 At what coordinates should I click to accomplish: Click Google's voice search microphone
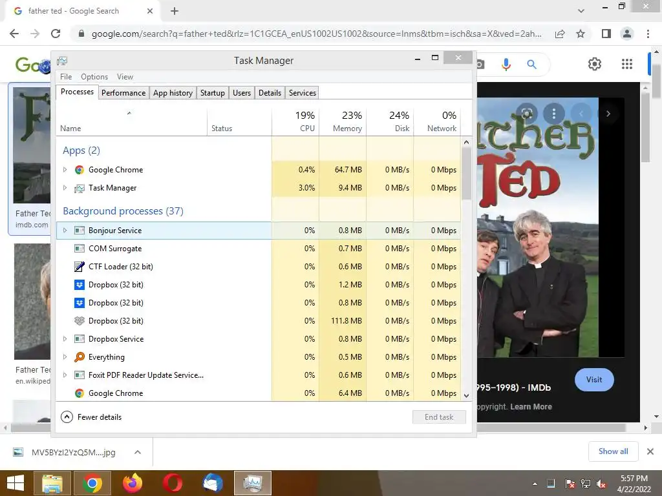(x=506, y=65)
